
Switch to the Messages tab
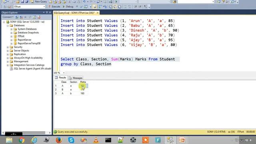pos(76,78)
